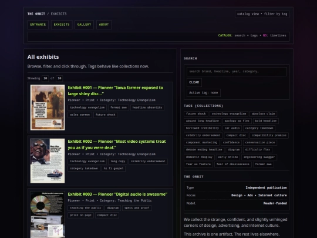Focus the search brand, headline, year field
Screen dimensions: 317x238
pos(237,72)
